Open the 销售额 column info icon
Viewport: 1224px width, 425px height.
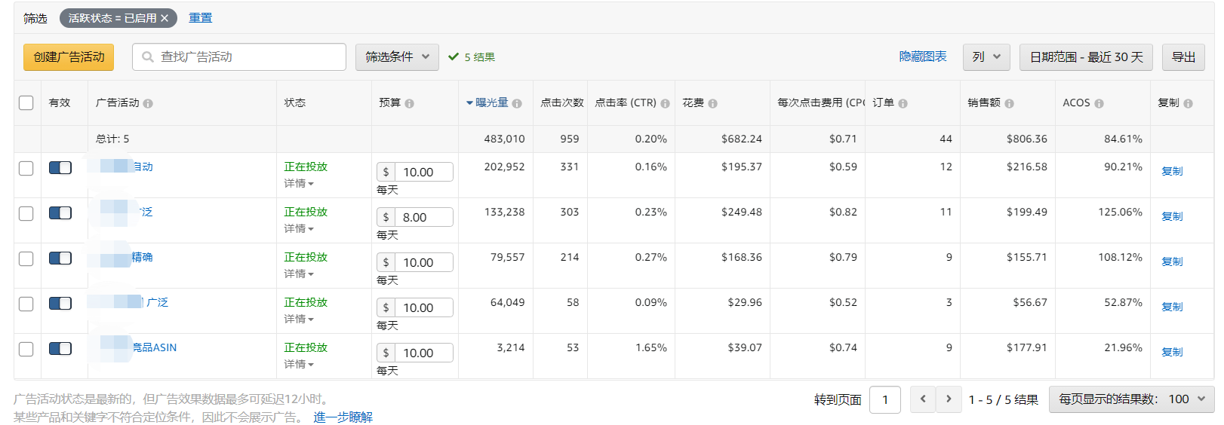pos(1009,103)
